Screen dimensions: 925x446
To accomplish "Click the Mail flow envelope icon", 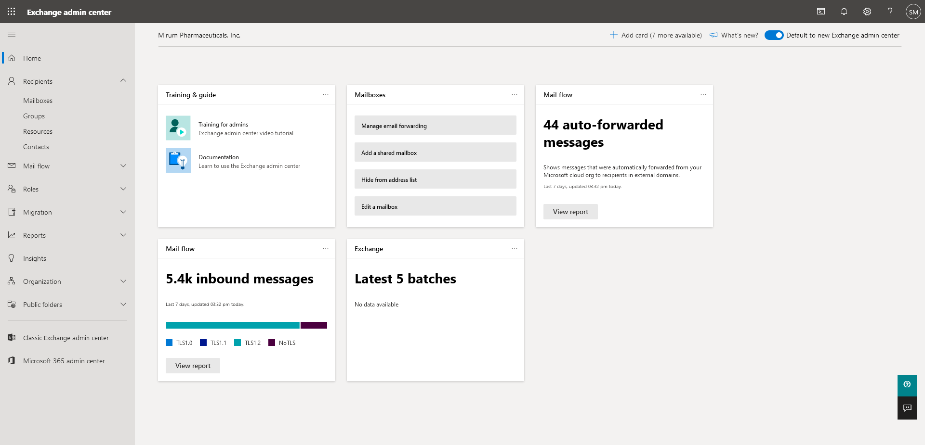I will click(12, 166).
